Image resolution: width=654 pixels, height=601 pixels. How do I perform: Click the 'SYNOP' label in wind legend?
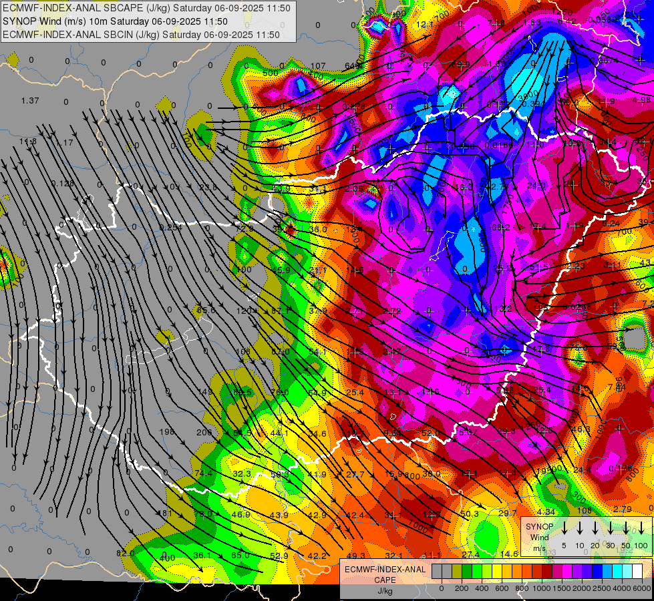click(x=539, y=527)
